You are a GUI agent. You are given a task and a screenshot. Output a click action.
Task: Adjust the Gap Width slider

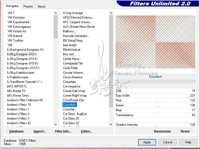(x=155, y=96)
